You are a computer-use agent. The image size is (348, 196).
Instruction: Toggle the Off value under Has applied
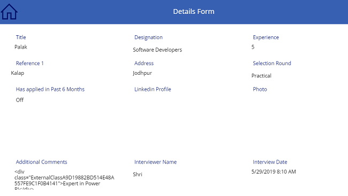coord(19,100)
